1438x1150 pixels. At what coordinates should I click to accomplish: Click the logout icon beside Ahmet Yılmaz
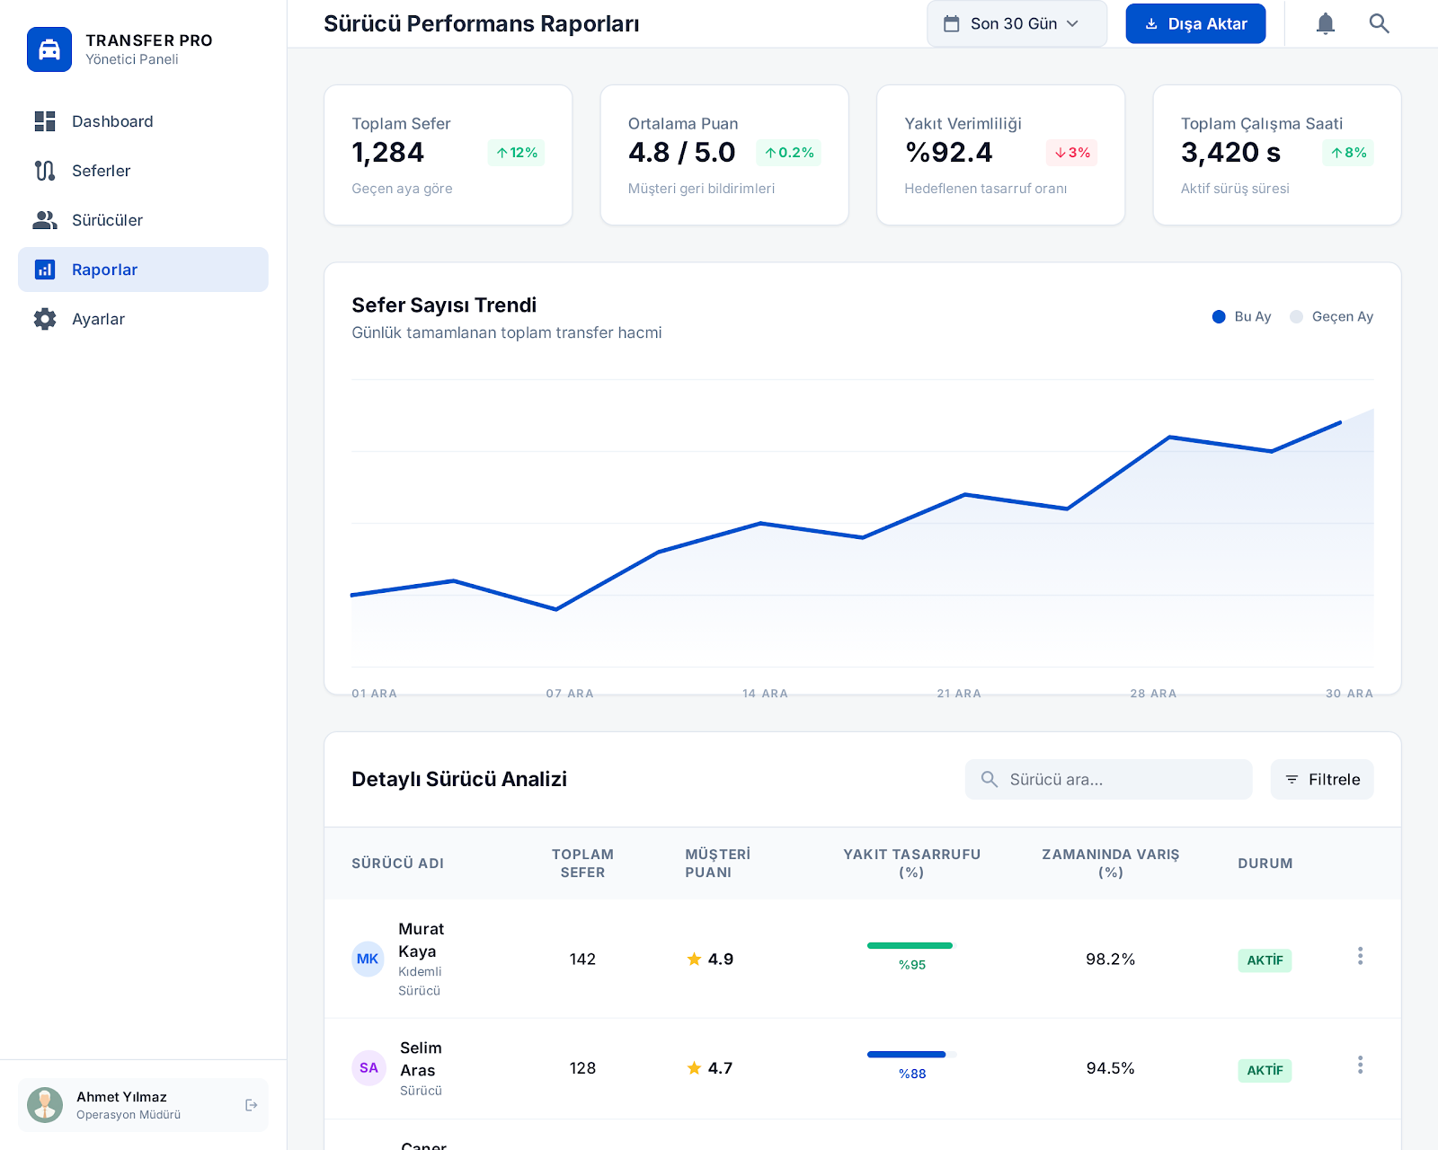click(x=252, y=1105)
